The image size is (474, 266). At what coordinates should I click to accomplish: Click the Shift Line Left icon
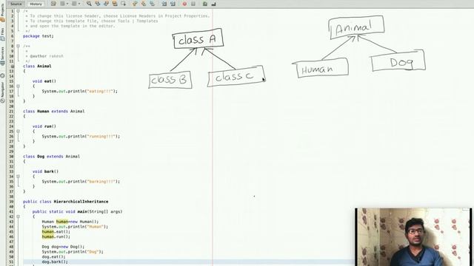[x=164, y=4]
